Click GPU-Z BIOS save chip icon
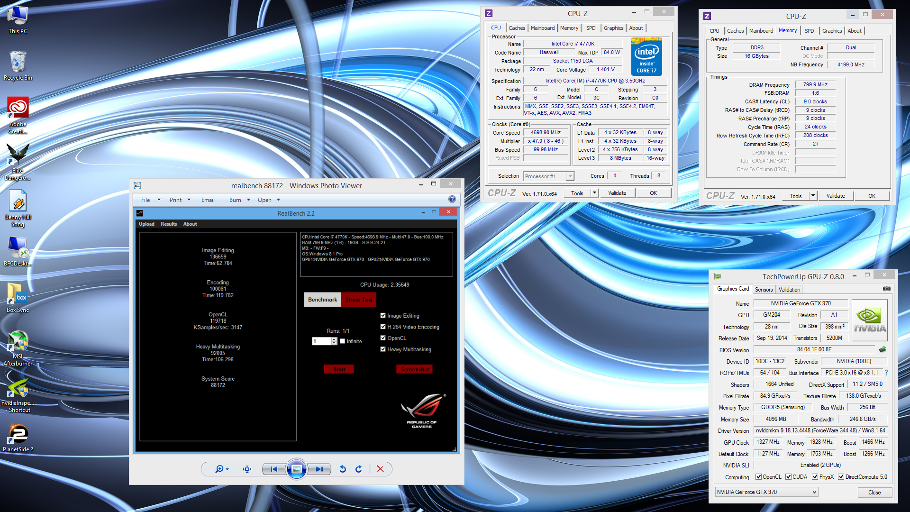Screen dimensions: 910x512 point(883,349)
